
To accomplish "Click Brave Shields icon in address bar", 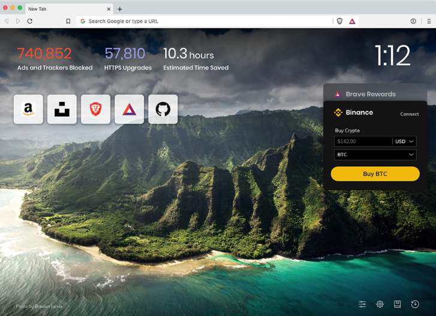I will 339,21.
